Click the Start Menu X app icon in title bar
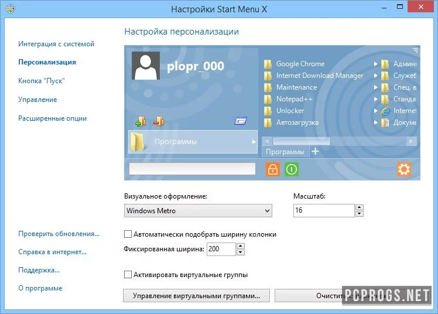Screen dimensions: 438x314 11,9
